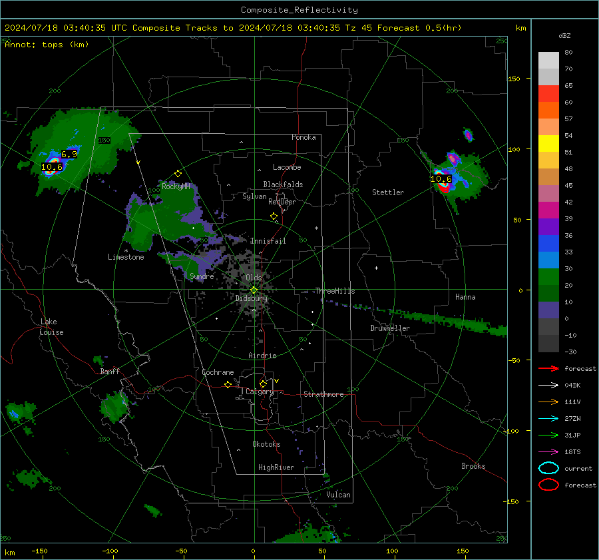Click the 6.9 storm top label

[x=69, y=154]
